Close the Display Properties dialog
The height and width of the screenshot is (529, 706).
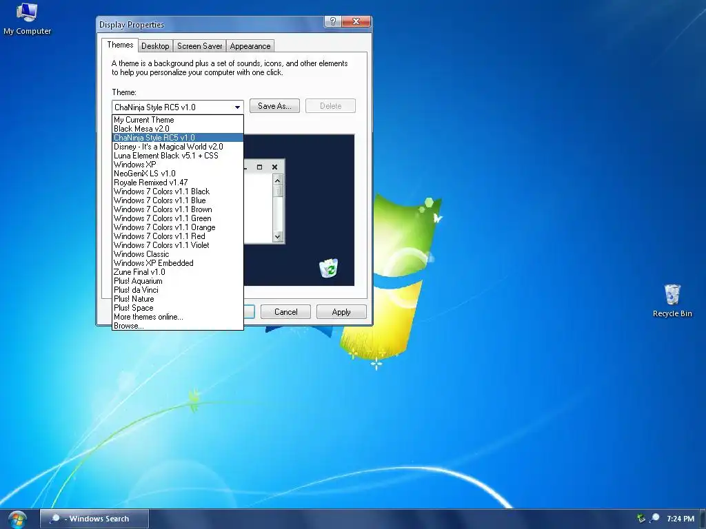(x=356, y=21)
